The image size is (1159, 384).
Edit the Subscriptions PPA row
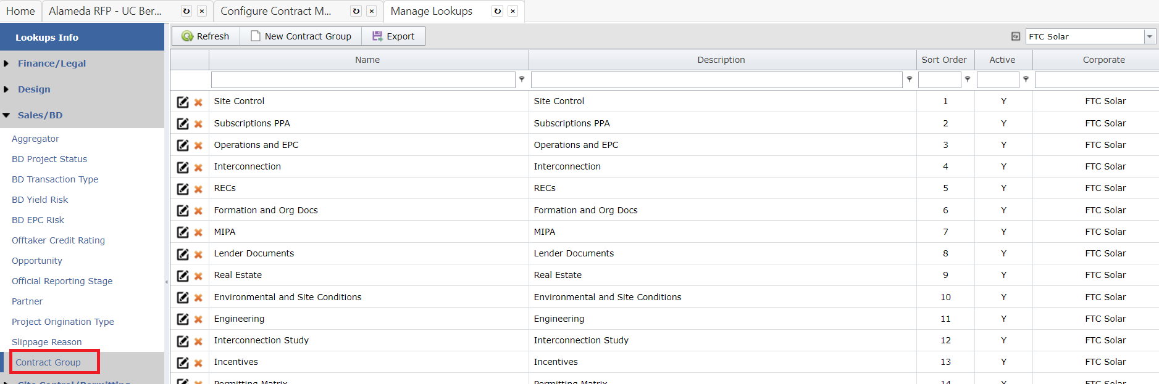tap(183, 123)
